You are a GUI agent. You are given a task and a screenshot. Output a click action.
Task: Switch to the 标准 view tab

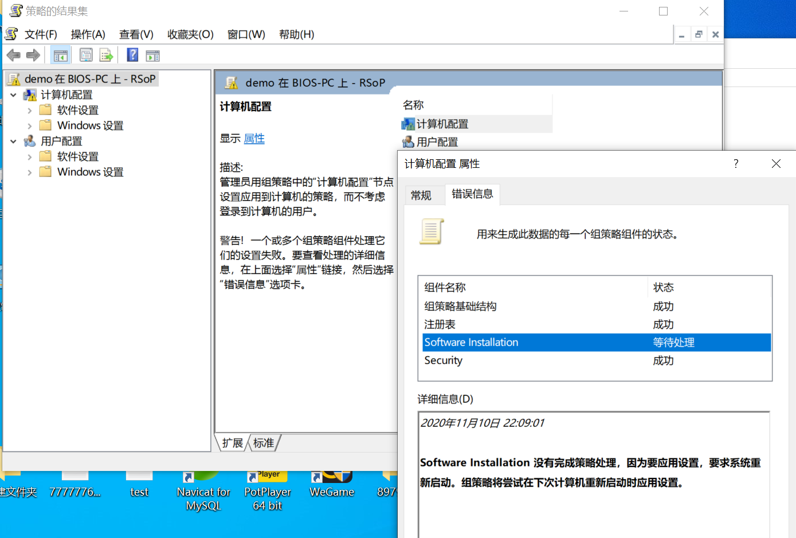pyautogui.click(x=264, y=443)
